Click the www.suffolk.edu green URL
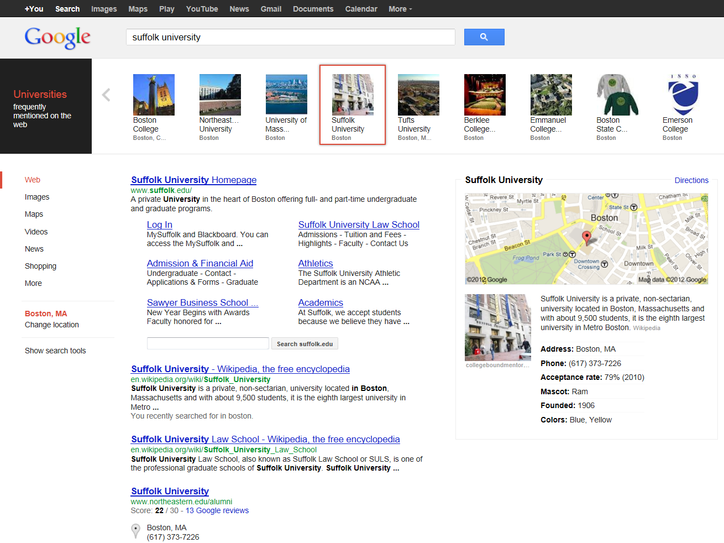Image resolution: width=724 pixels, height=543 pixels. [161, 190]
